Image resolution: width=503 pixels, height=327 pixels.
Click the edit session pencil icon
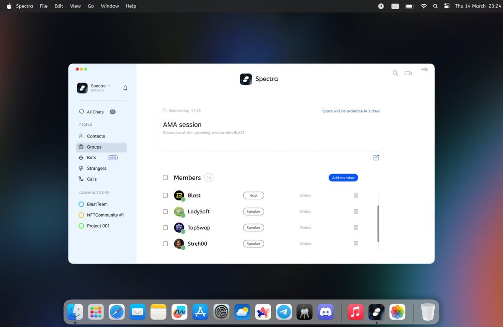click(x=376, y=158)
